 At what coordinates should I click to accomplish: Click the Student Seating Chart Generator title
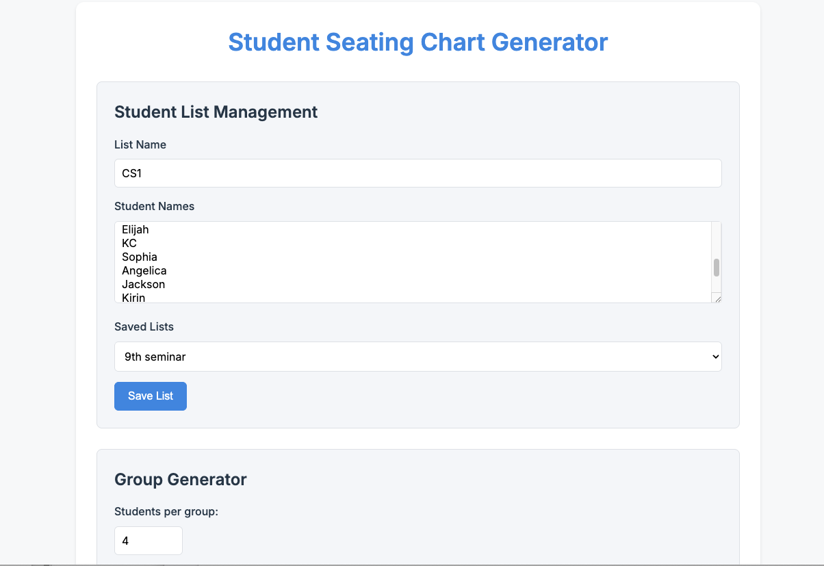point(418,42)
